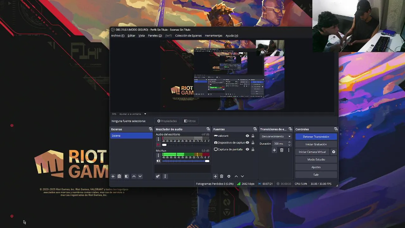Open Ayuda menu
This screenshot has width=405, height=228.
pyautogui.click(x=232, y=36)
